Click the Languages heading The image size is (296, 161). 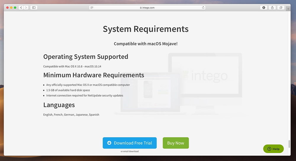coord(59,105)
